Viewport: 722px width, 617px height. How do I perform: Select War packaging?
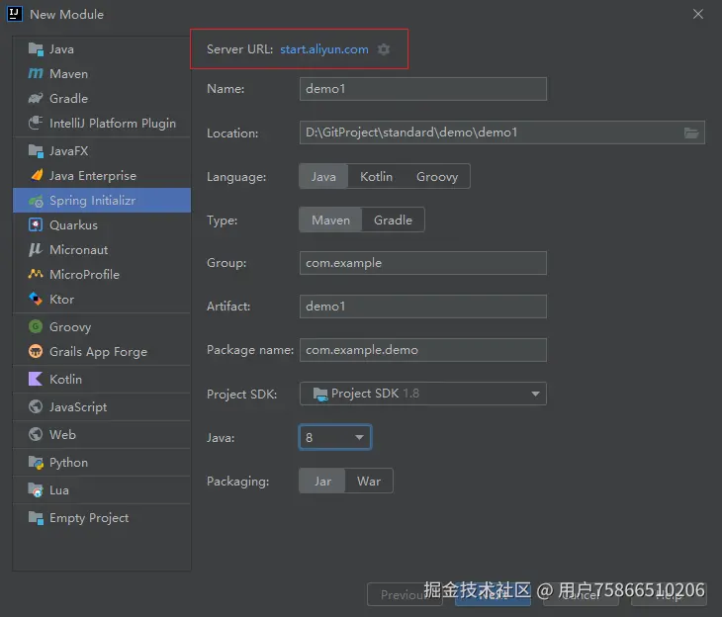(369, 482)
